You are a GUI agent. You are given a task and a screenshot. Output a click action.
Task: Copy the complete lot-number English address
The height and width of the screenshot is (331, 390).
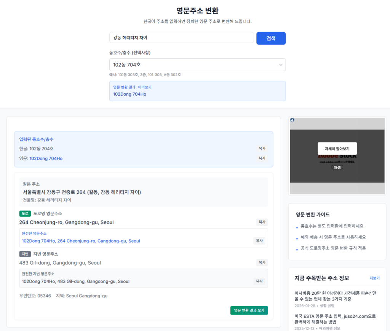click(259, 281)
